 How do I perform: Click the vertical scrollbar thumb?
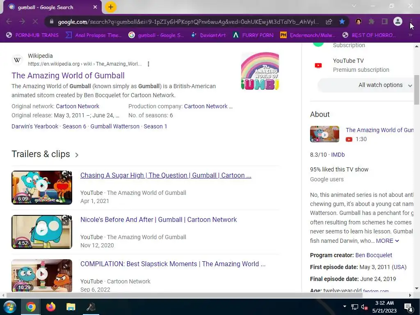(x=417, y=90)
